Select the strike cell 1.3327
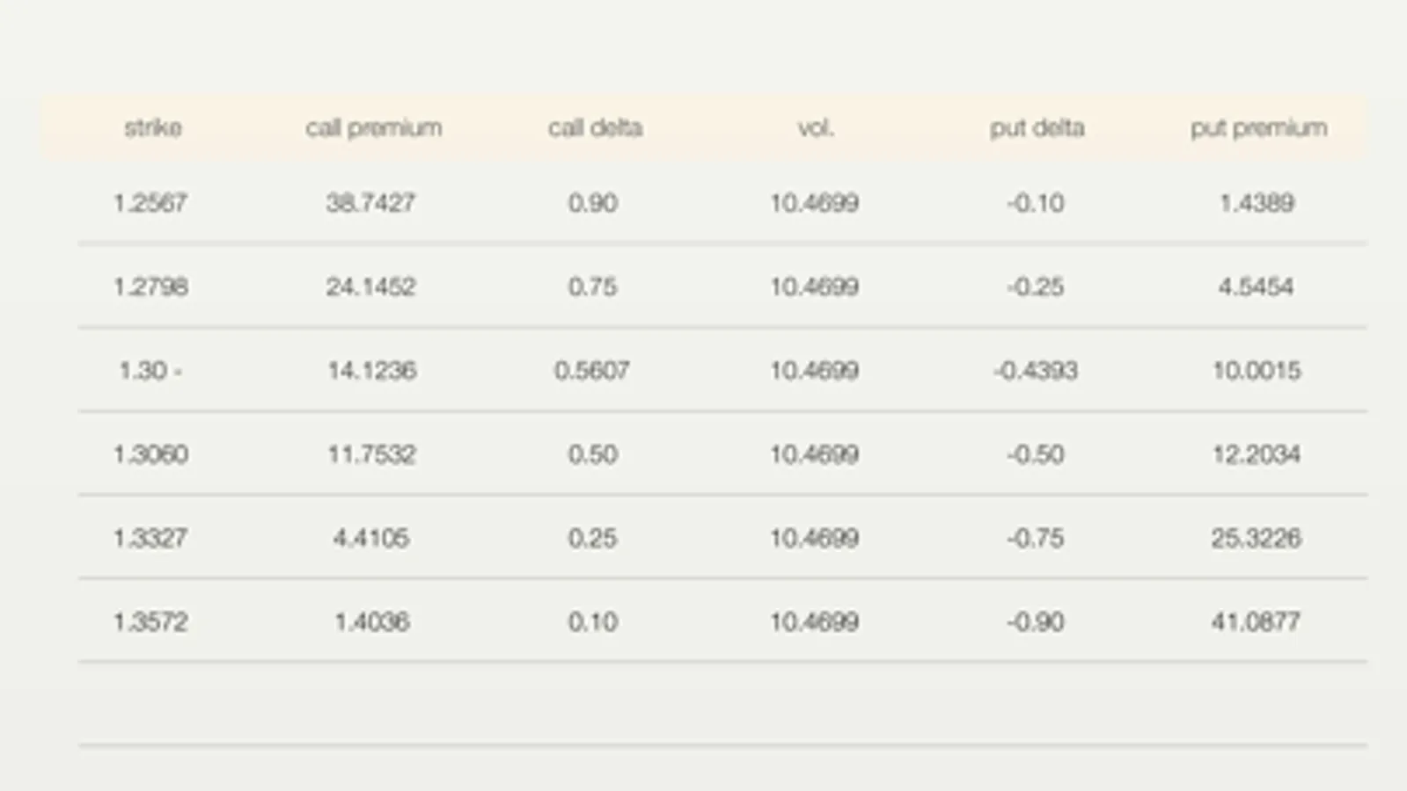 pyautogui.click(x=150, y=538)
